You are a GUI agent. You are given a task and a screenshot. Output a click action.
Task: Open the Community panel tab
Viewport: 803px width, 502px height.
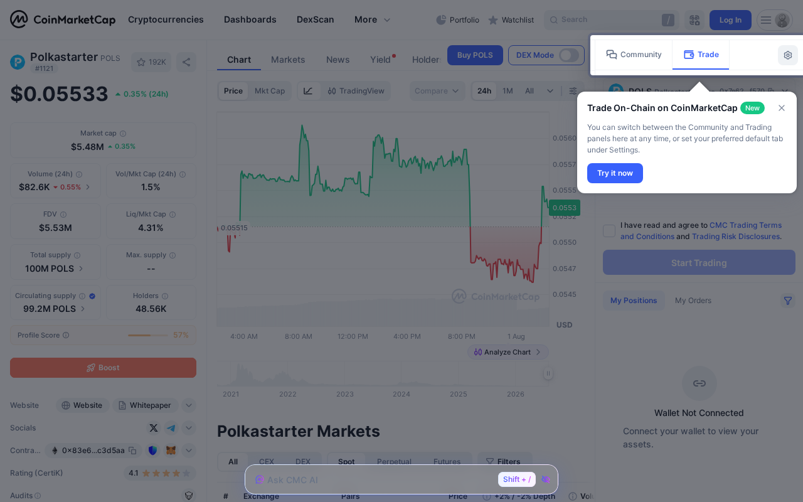634,55
